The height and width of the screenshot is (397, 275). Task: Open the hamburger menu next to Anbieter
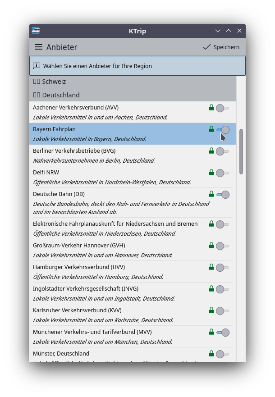pos(39,47)
